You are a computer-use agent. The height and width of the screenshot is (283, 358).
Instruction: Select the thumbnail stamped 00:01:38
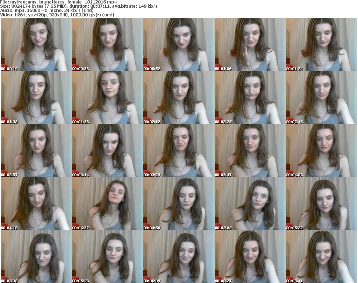click(36, 97)
